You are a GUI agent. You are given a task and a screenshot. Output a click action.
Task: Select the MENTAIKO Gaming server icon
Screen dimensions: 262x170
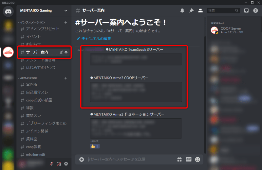tap(8, 52)
